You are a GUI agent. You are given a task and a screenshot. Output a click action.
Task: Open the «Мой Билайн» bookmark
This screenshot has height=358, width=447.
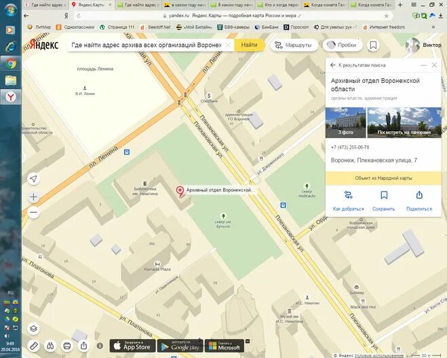coord(194,27)
